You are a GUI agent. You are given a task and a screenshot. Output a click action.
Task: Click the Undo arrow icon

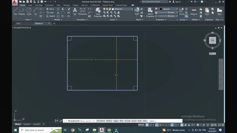(45, 2)
